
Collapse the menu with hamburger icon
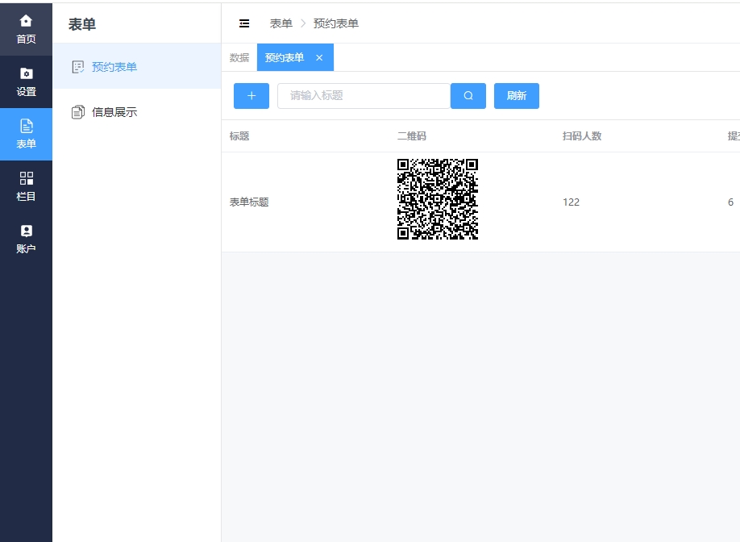click(x=244, y=23)
